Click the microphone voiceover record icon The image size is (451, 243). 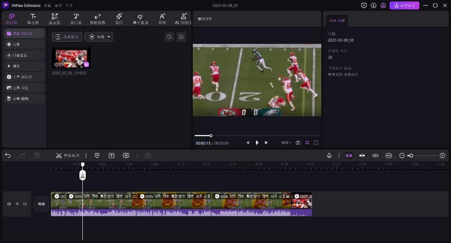[x=329, y=155]
